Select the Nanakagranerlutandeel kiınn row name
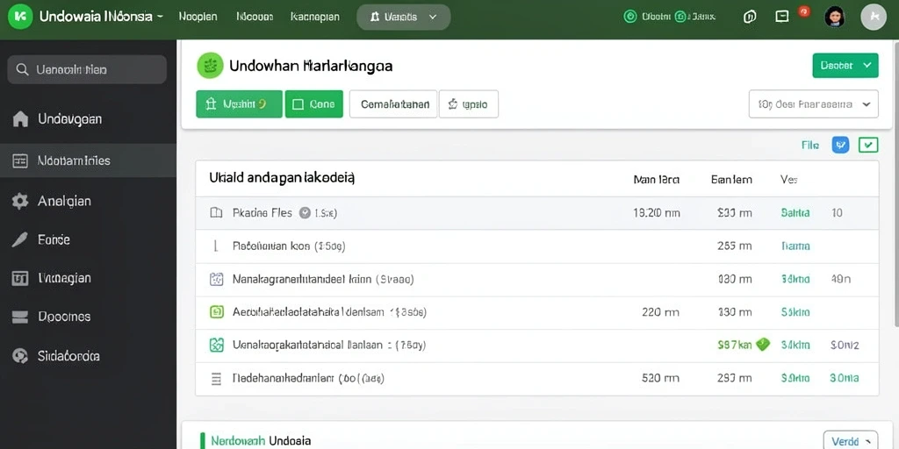Screen dimensions: 899x449 323,280
